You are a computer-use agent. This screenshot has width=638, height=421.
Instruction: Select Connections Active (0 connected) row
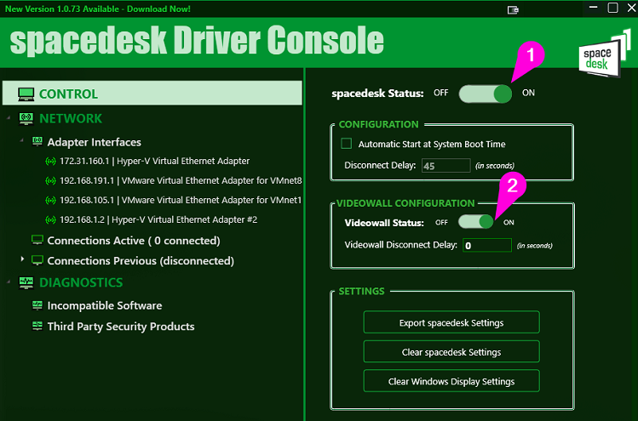click(134, 241)
